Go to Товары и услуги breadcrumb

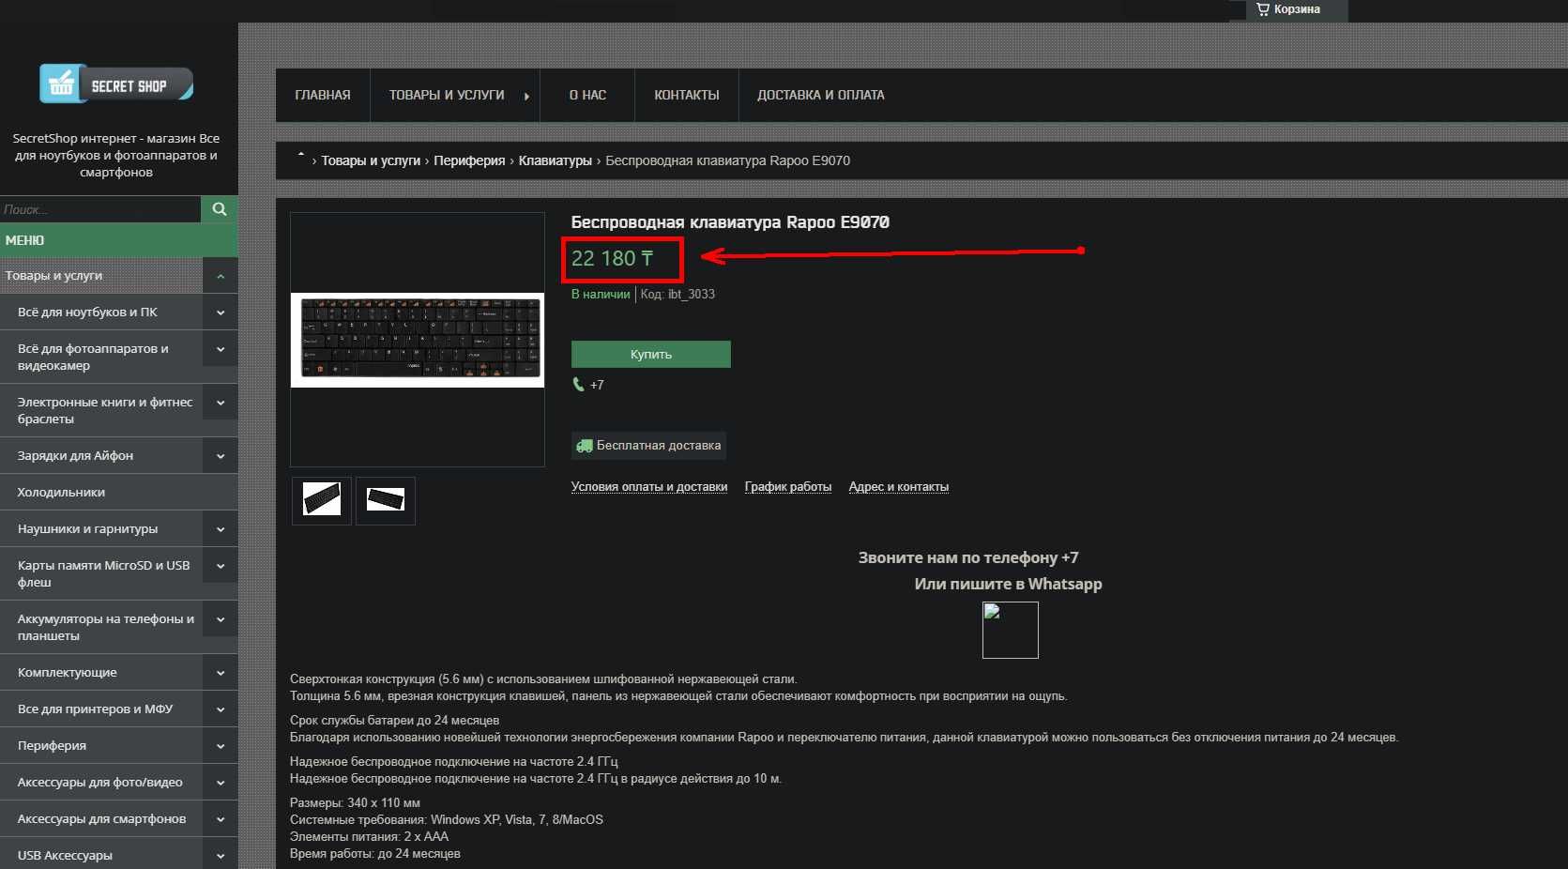pos(371,160)
